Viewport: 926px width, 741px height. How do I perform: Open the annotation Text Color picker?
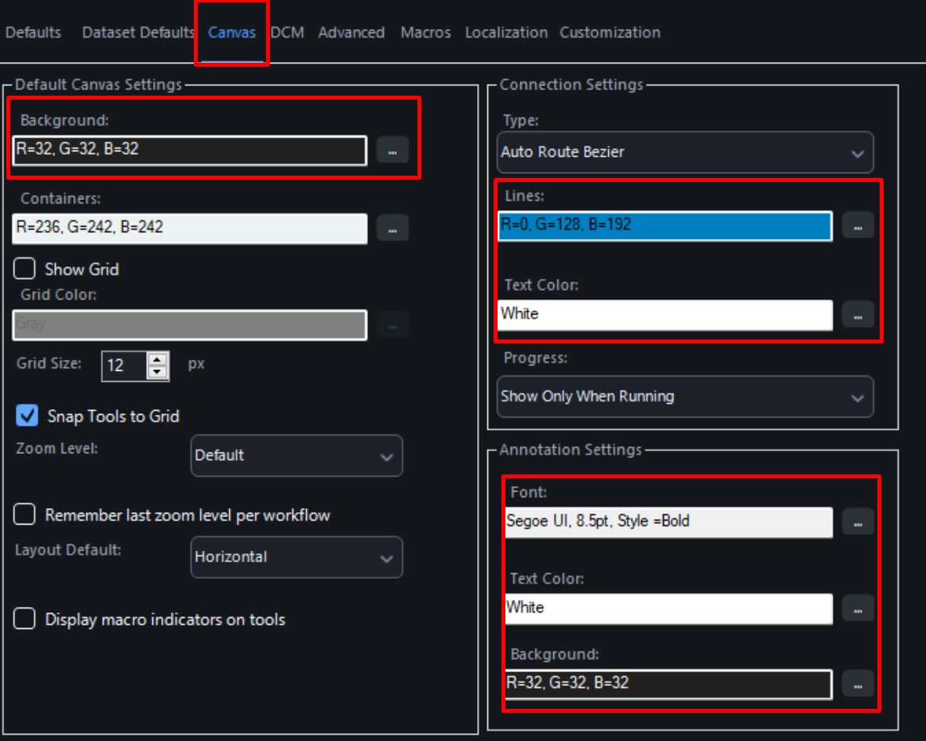pos(858,608)
